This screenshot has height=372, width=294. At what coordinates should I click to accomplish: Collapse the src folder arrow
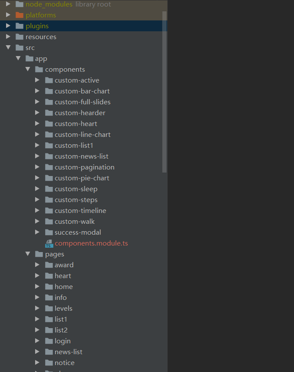coord(8,48)
